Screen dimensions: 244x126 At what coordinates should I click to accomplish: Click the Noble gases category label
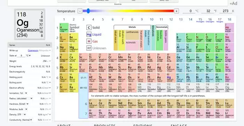click(166, 40)
